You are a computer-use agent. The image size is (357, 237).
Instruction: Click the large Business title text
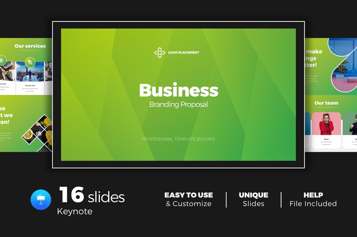pos(178,90)
